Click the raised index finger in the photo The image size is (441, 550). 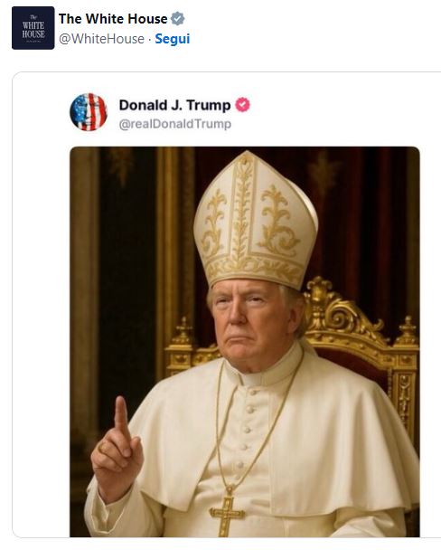tap(122, 418)
